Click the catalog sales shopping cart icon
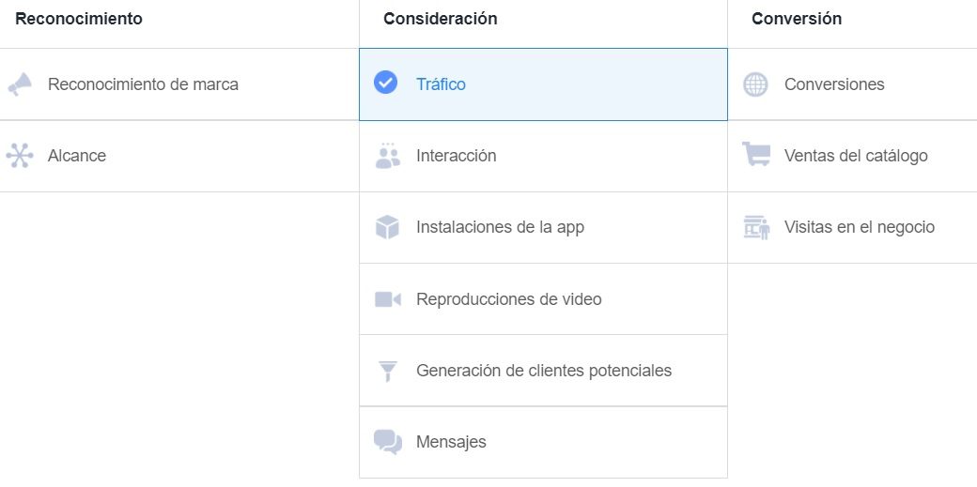Viewport: 977px width, 487px height. tap(756, 154)
